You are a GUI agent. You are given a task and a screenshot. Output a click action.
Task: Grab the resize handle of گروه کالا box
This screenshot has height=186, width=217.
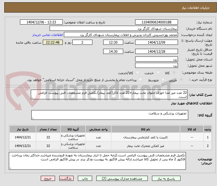pos(33,118)
